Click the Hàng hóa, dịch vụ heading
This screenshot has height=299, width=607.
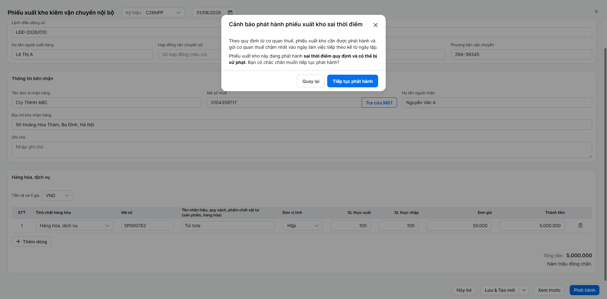pyautogui.click(x=31, y=177)
